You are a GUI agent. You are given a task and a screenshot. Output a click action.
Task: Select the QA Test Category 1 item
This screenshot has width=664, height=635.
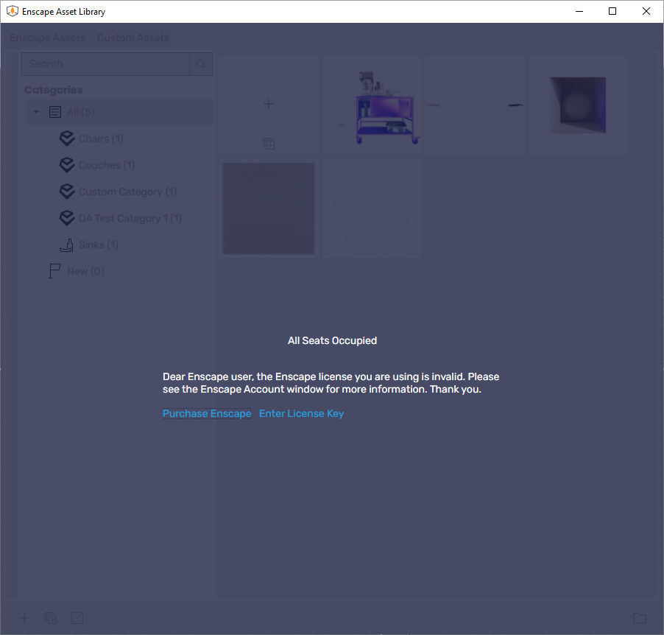click(x=130, y=218)
